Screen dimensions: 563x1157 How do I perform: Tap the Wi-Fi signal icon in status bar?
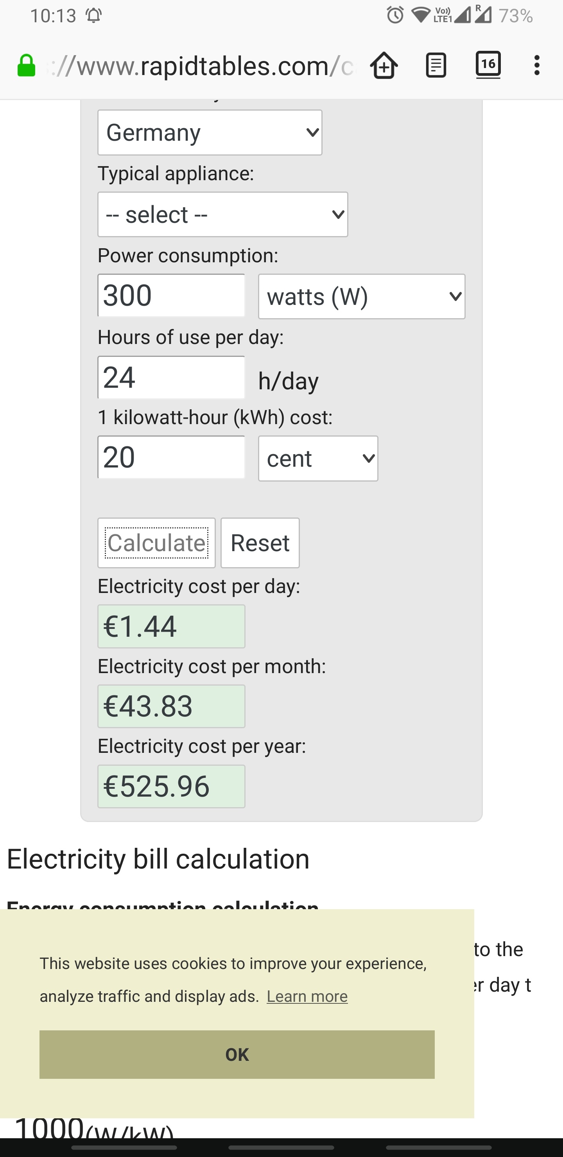tap(421, 15)
